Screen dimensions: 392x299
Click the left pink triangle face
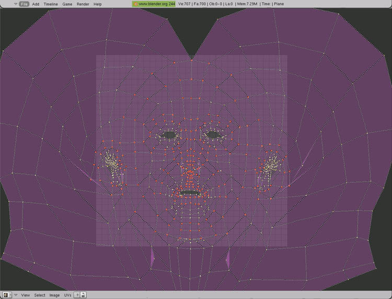click(x=153, y=258)
